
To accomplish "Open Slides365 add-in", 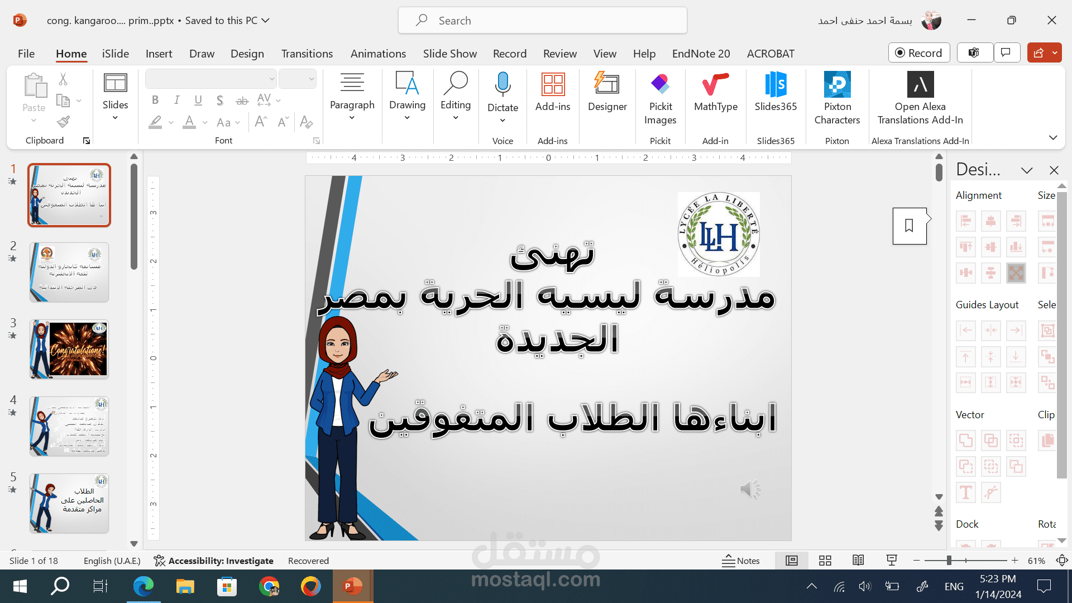I will [776, 92].
